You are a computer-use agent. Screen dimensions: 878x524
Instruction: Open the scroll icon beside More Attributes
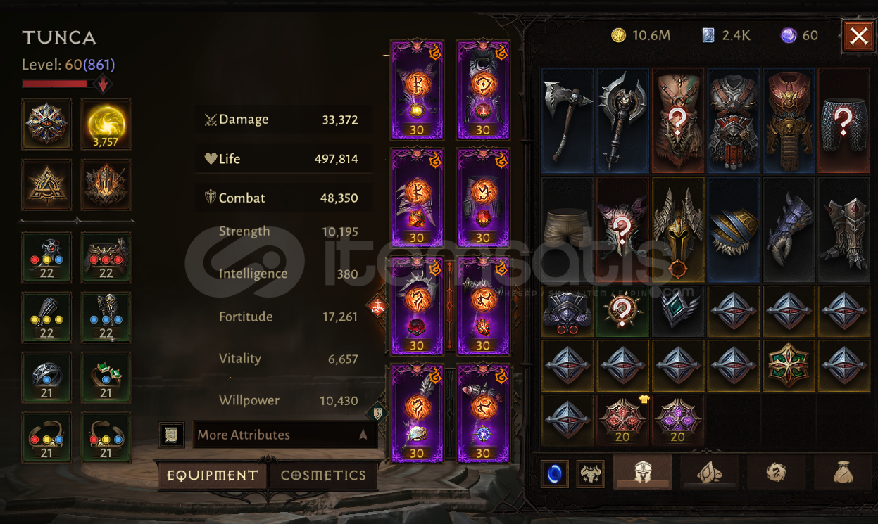click(172, 435)
